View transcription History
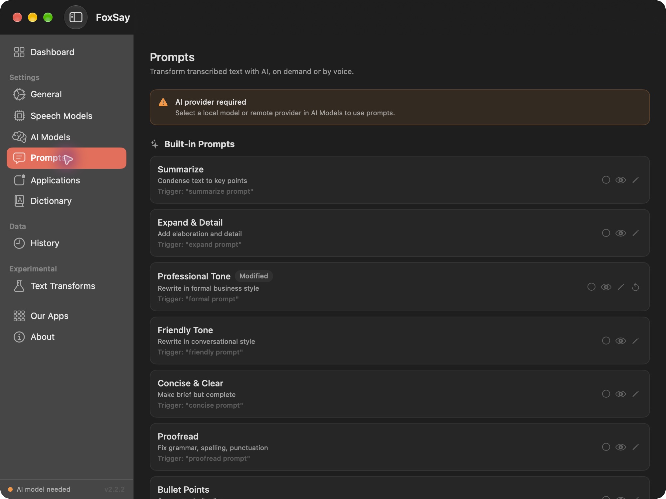The image size is (666, 499). 67,243
